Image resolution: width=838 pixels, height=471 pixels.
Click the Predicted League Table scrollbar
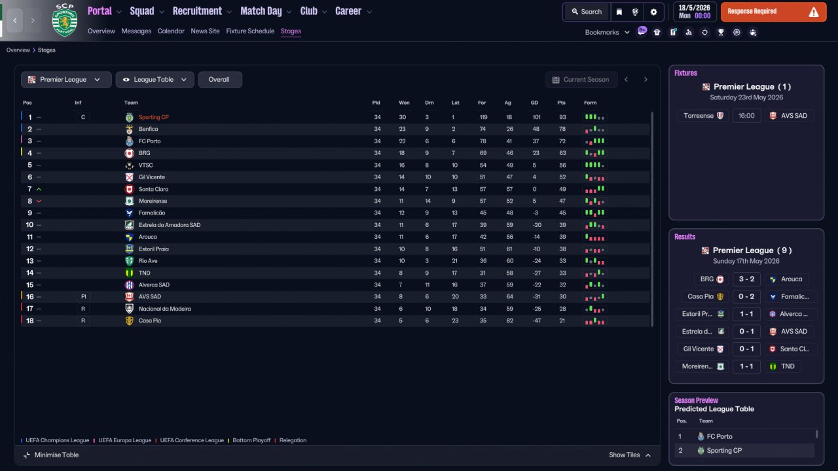pos(816,434)
